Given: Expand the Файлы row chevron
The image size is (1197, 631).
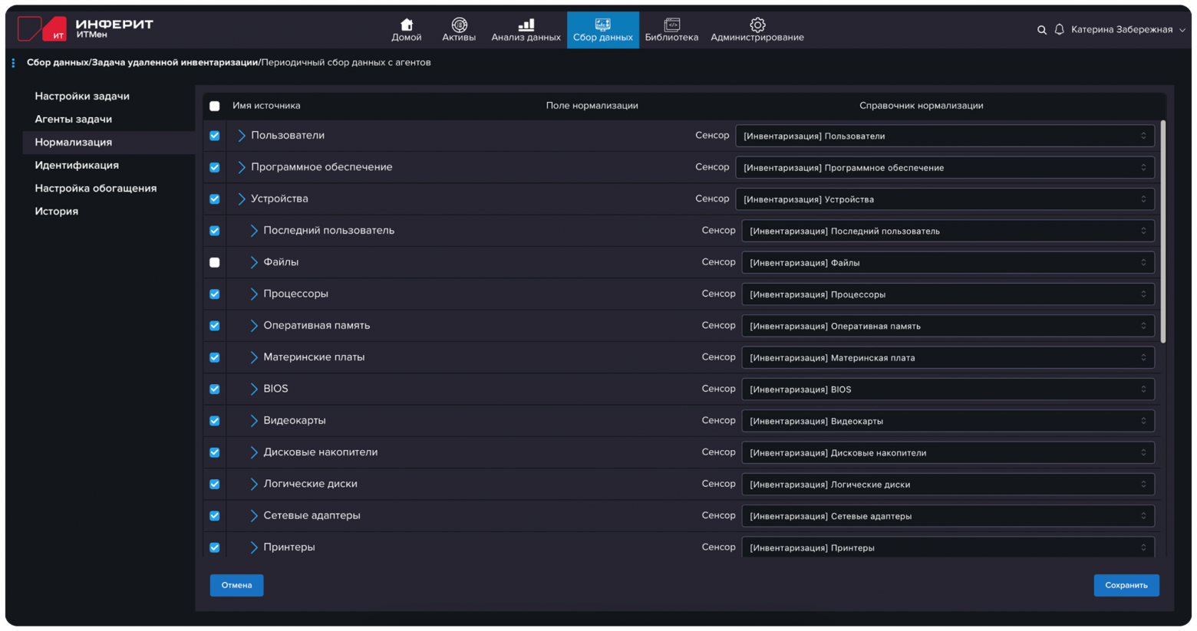Looking at the screenshot, I should pos(253,262).
